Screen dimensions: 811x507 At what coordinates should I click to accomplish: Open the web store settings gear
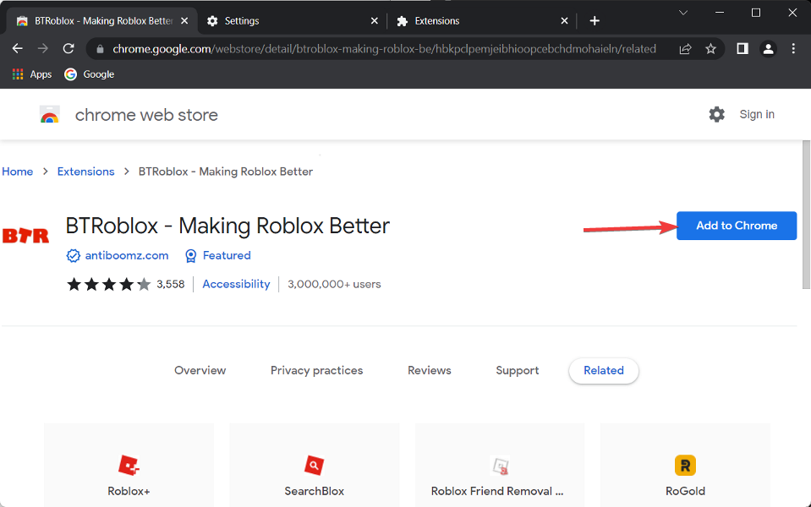pyautogui.click(x=716, y=114)
